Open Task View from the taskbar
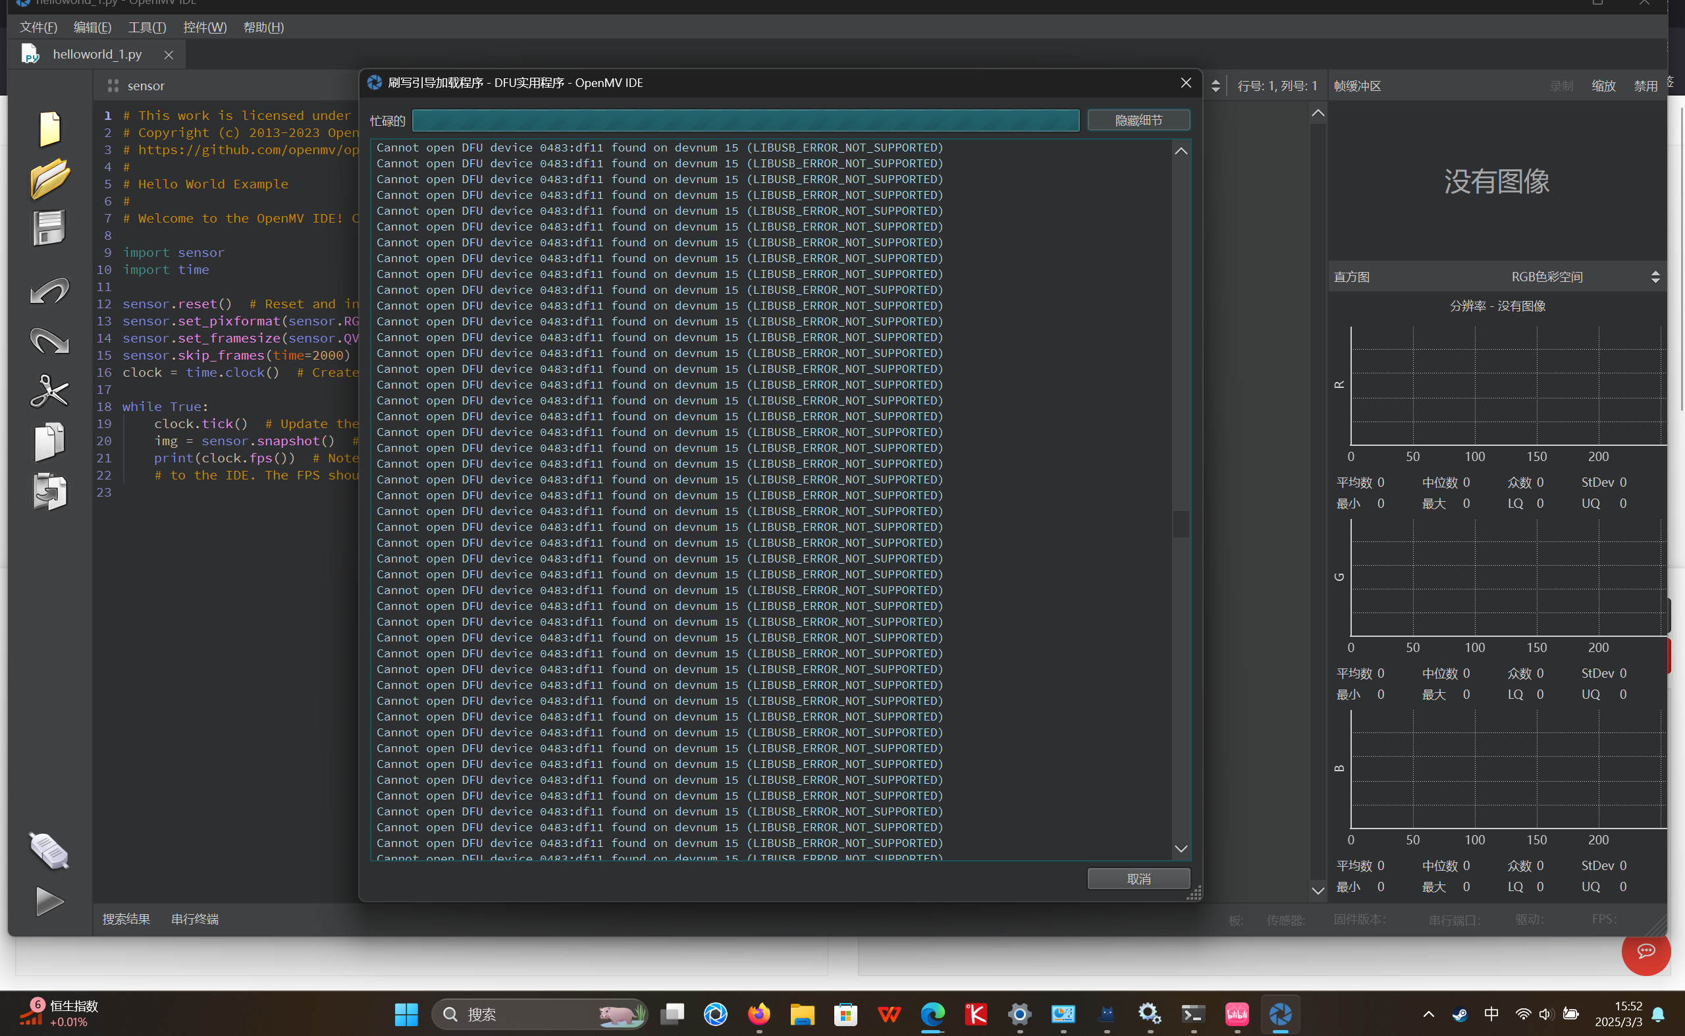 [x=672, y=1014]
